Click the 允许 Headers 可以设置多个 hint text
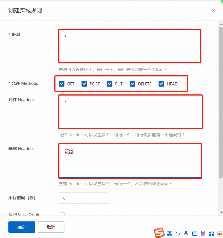This screenshot has width=223, height=238. pos(121,135)
